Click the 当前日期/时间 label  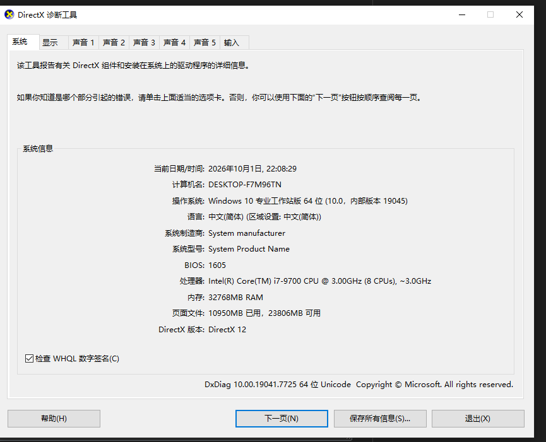[179, 169]
